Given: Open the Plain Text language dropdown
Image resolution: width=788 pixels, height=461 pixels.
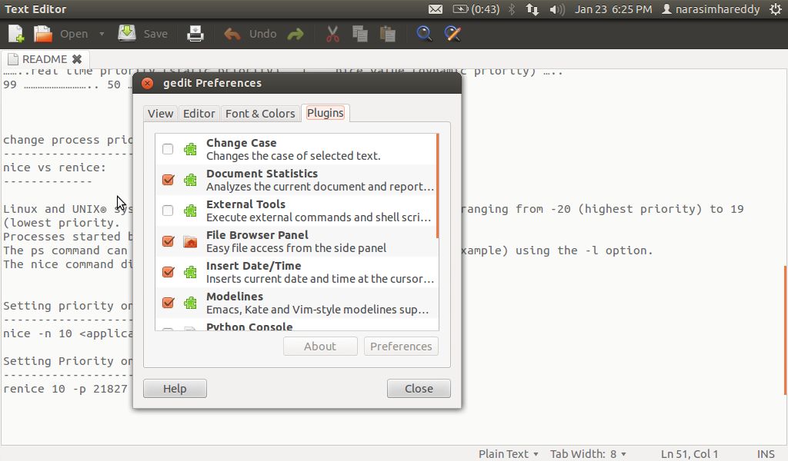Looking at the screenshot, I should click(508, 453).
